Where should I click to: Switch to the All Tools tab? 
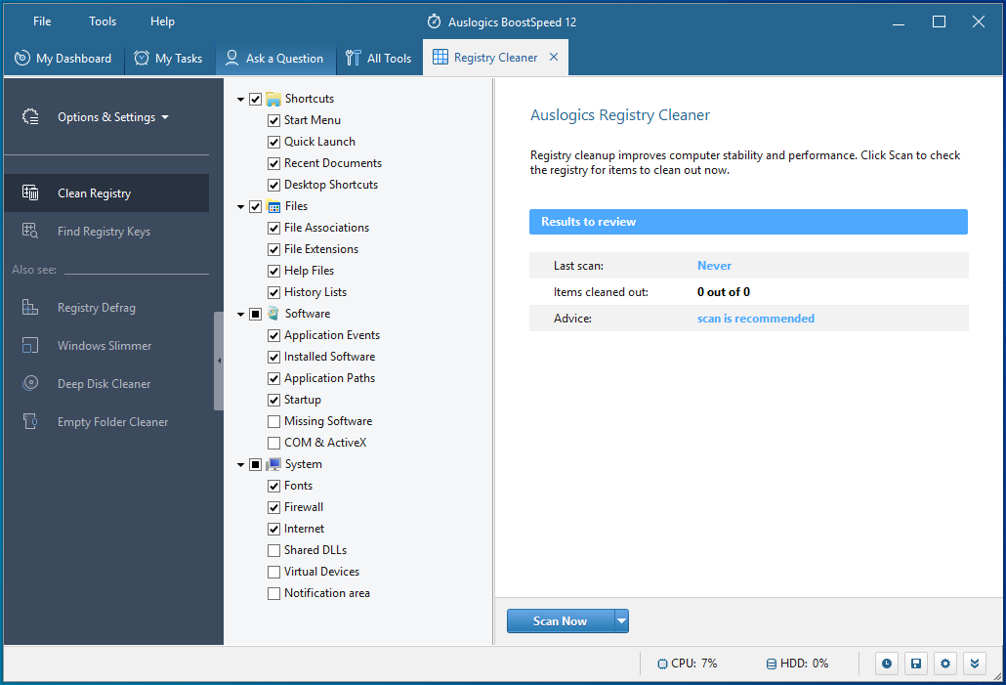[378, 58]
